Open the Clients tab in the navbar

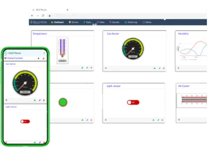coord(147,22)
